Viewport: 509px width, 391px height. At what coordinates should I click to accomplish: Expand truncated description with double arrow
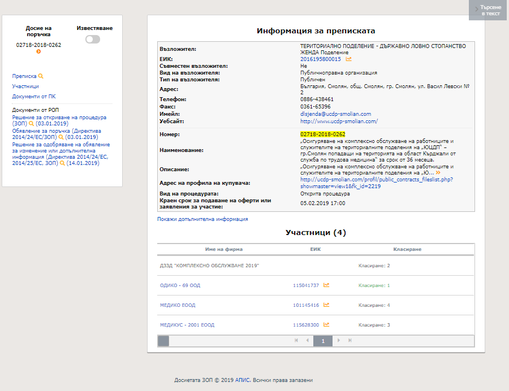tap(438, 173)
